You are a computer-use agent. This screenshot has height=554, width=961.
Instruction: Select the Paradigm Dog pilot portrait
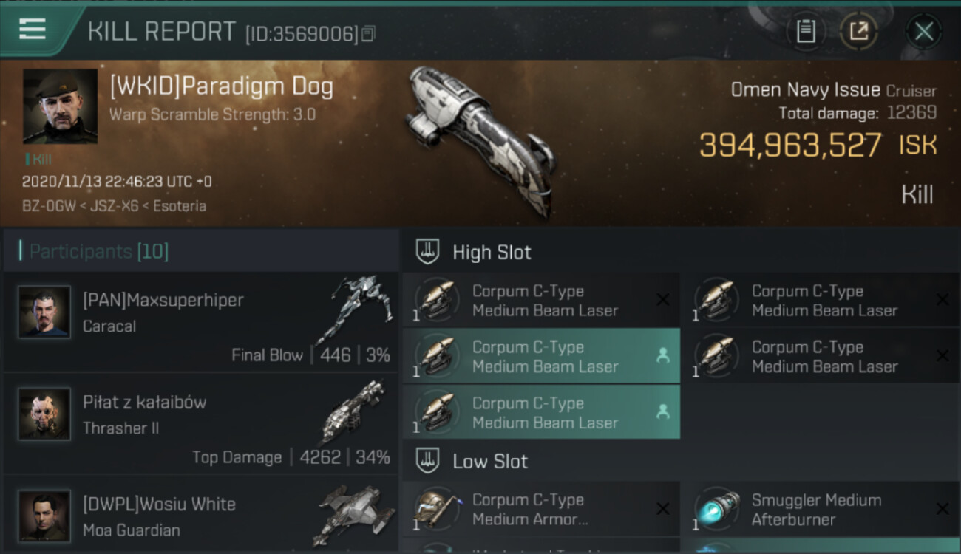60,106
